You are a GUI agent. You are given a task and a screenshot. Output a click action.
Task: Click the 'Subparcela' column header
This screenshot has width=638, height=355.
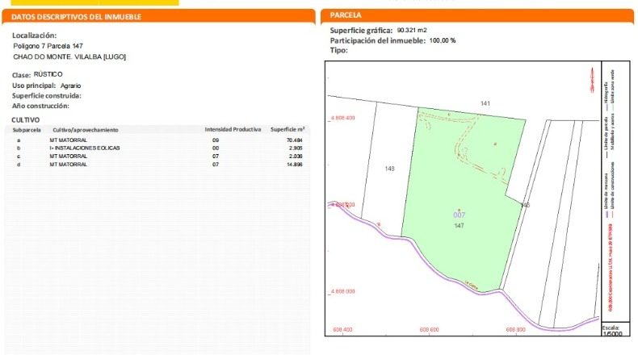pos(27,130)
